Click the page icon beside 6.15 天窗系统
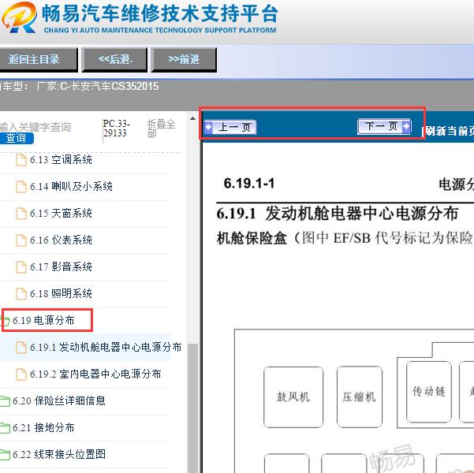The image size is (474, 473). pyautogui.click(x=21, y=214)
